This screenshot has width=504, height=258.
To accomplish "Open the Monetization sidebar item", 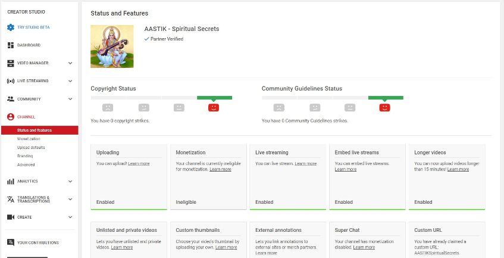I will pyautogui.click(x=29, y=139).
